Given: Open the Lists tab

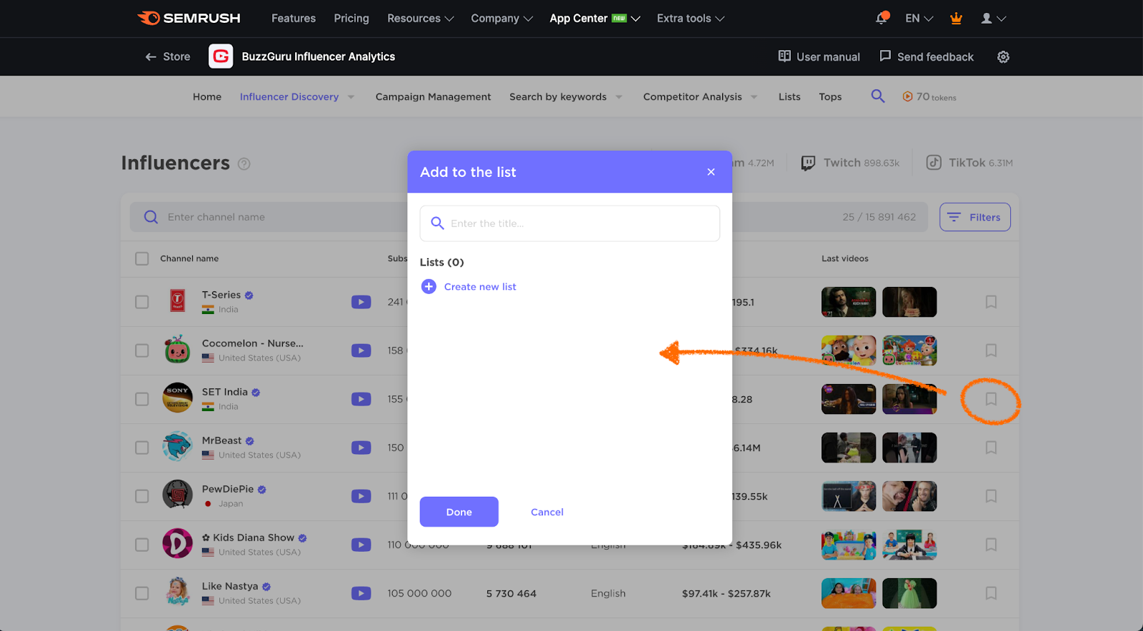Looking at the screenshot, I should point(789,96).
